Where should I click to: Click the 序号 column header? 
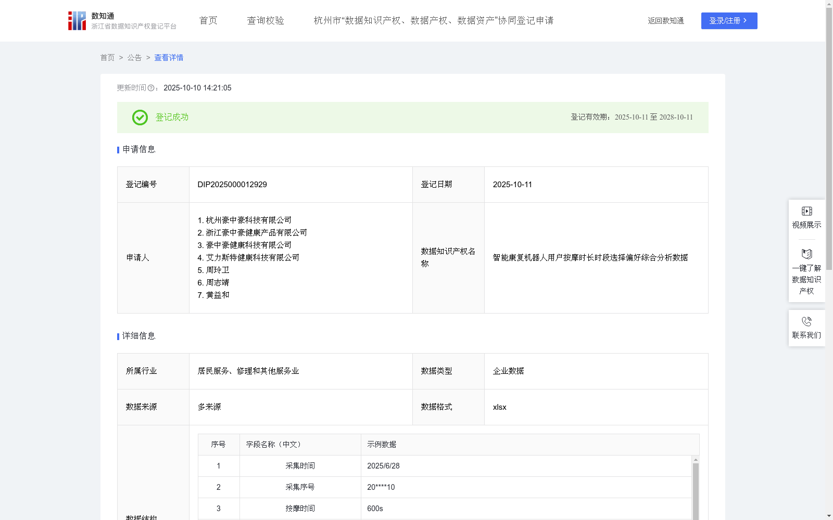tap(218, 445)
